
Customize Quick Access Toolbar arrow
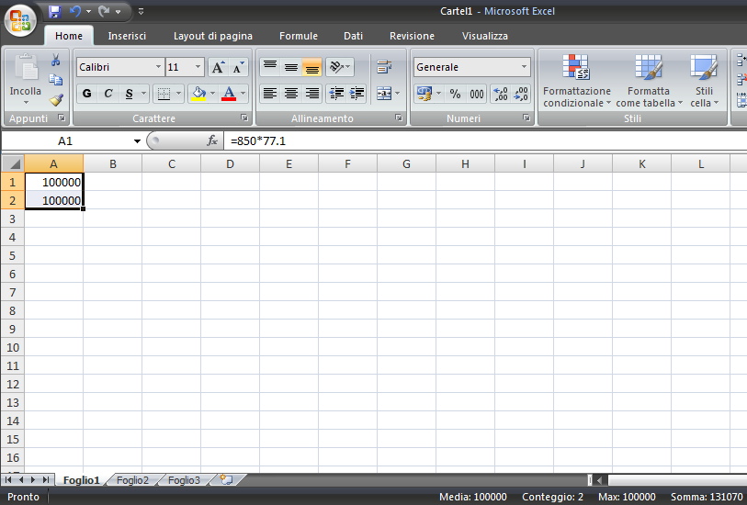pyautogui.click(x=141, y=11)
